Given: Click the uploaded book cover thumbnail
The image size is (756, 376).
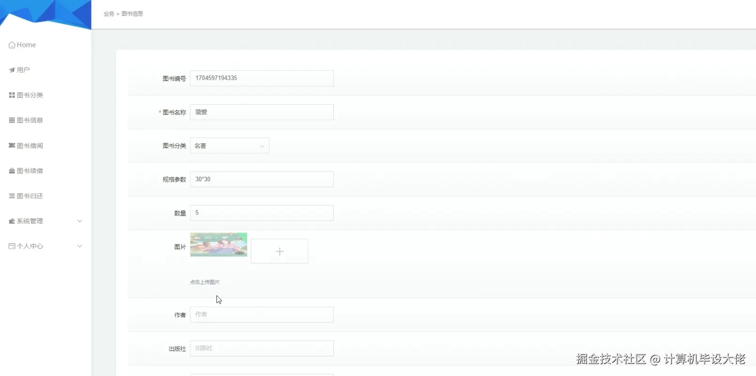Looking at the screenshot, I should coord(219,245).
